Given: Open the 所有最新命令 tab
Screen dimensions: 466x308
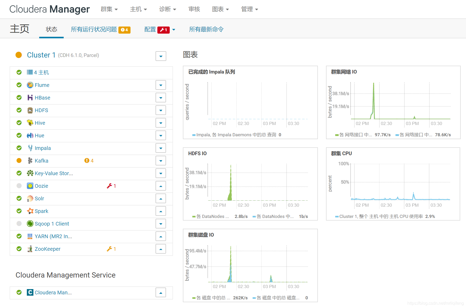Looking at the screenshot, I should [206, 29].
